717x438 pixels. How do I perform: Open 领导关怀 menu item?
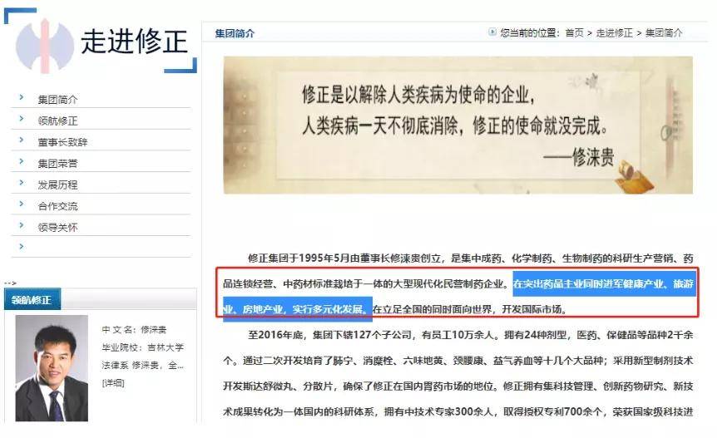57,227
